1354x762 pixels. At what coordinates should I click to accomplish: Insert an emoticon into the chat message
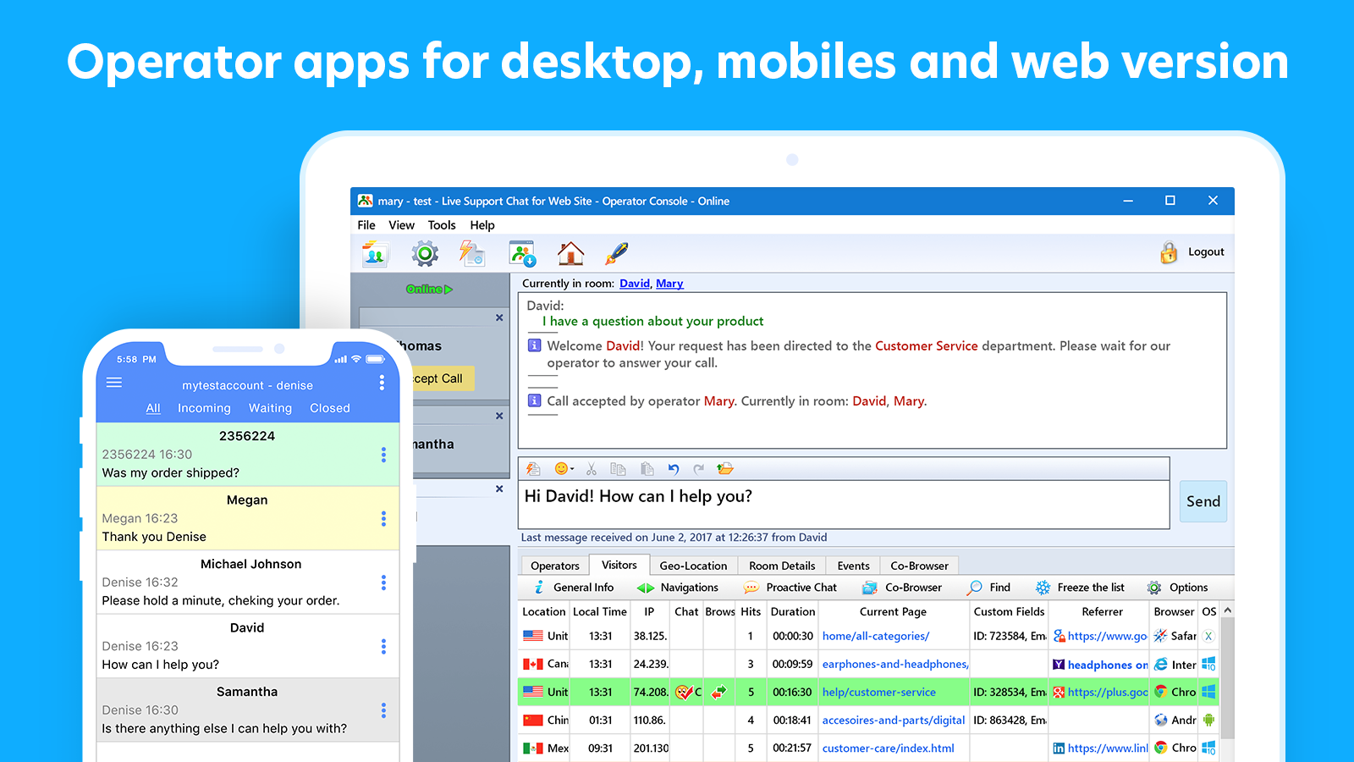[561, 469]
